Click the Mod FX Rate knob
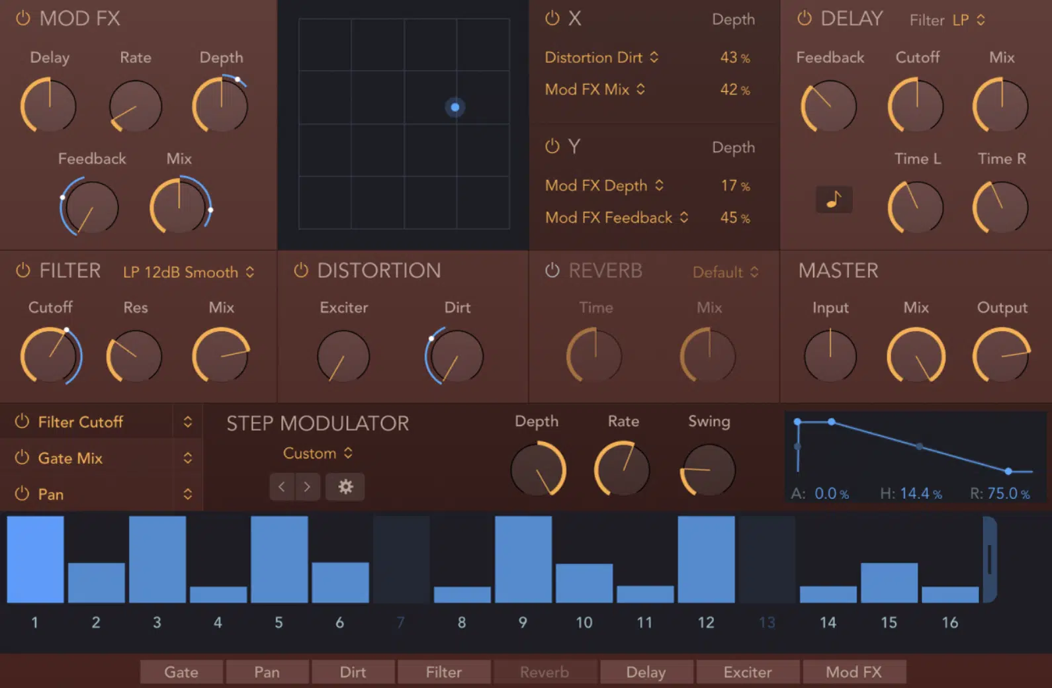 [x=135, y=106]
